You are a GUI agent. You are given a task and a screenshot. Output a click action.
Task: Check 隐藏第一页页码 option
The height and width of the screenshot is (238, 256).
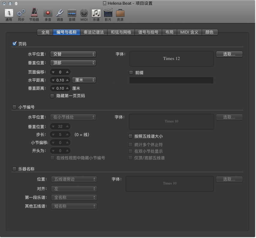point(52,96)
